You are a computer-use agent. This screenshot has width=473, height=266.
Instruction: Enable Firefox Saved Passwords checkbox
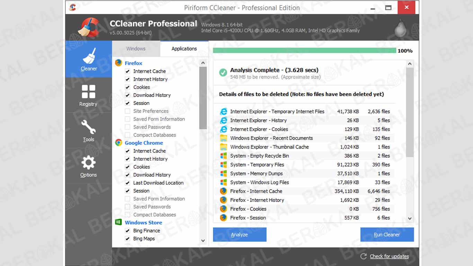click(127, 127)
